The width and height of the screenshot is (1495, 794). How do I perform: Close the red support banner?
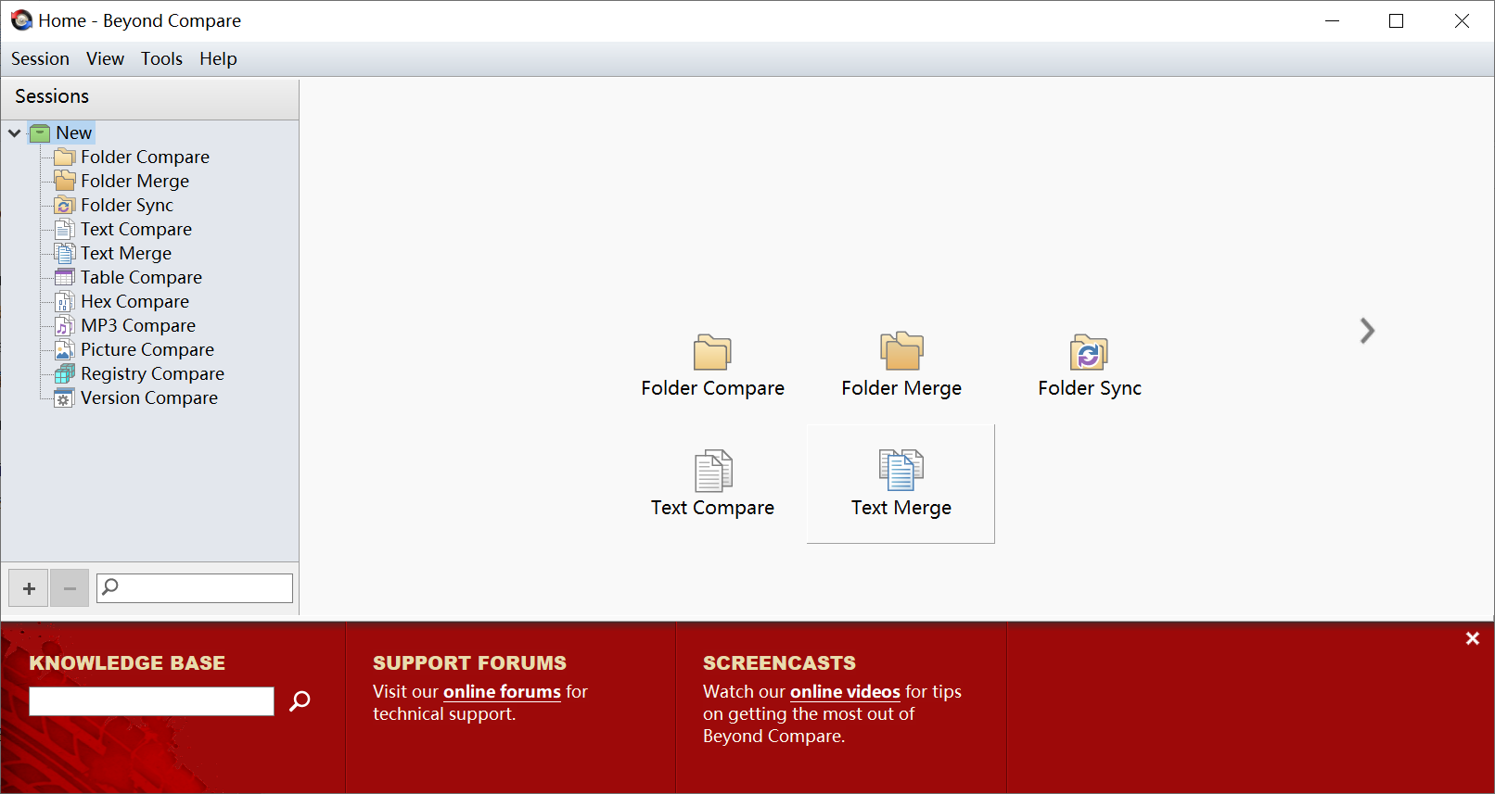(1472, 638)
